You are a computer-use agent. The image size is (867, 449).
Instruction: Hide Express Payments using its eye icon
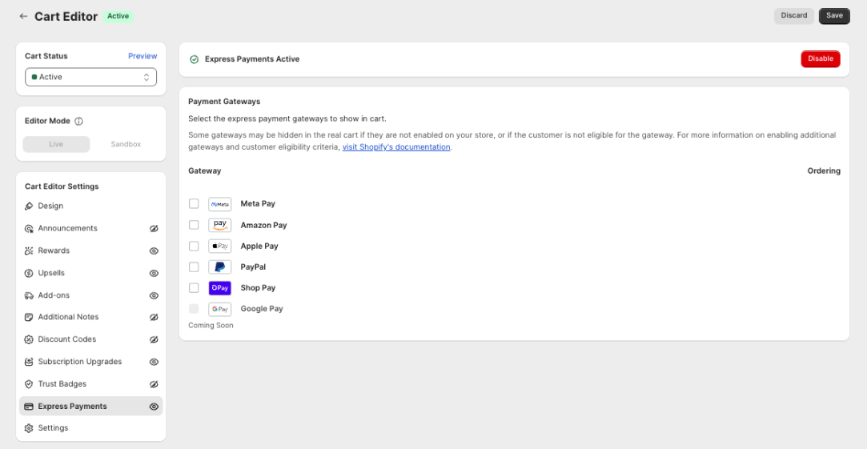pyautogui.click(x=155, y=407)
